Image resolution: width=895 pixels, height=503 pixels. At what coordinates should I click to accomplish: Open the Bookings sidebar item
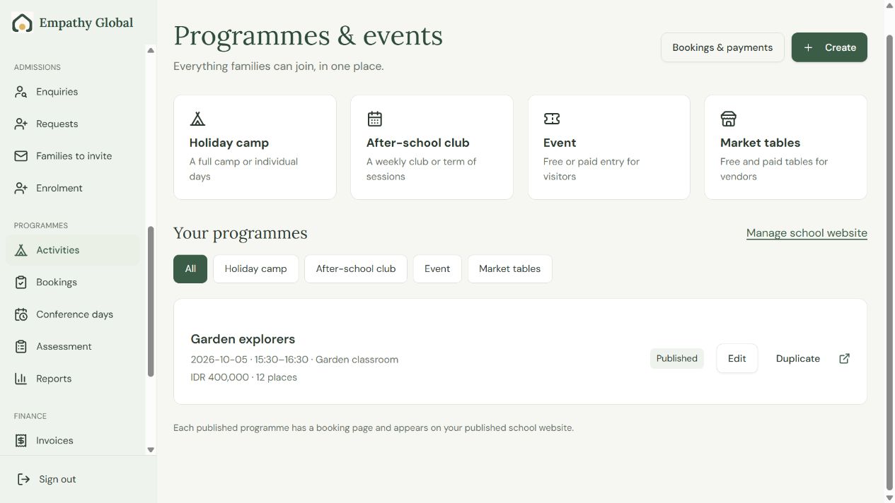(x=73, y=283)
